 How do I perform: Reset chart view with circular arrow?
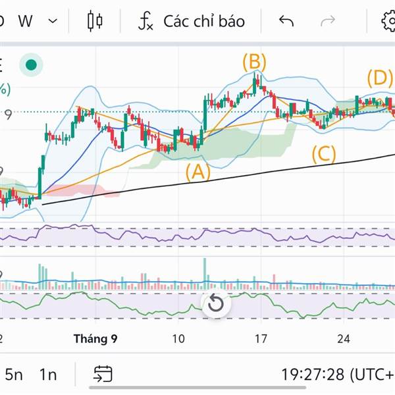point(215,304)
